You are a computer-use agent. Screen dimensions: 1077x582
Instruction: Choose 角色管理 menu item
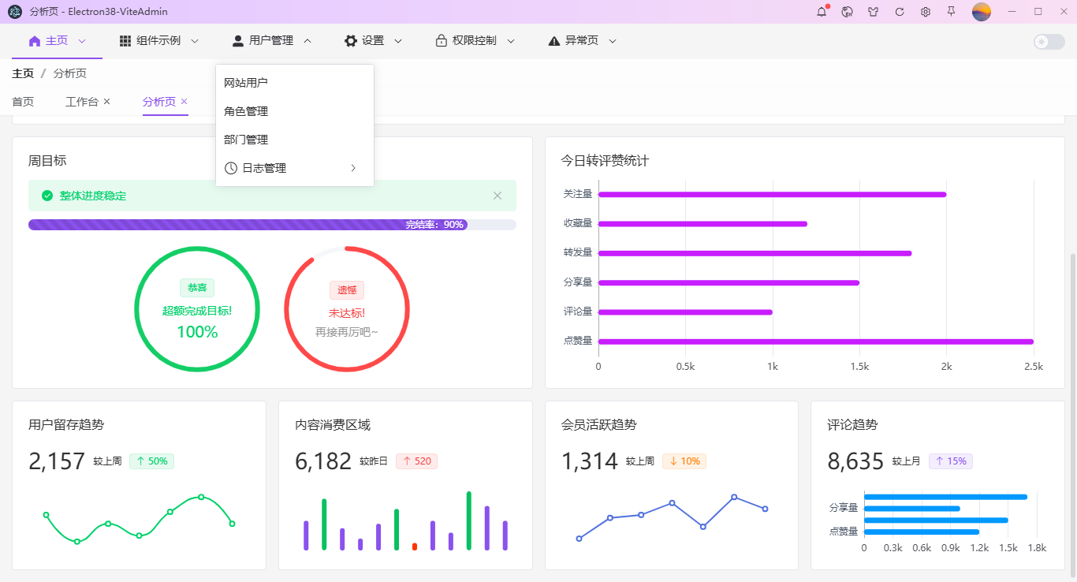(x=246, y=111)
